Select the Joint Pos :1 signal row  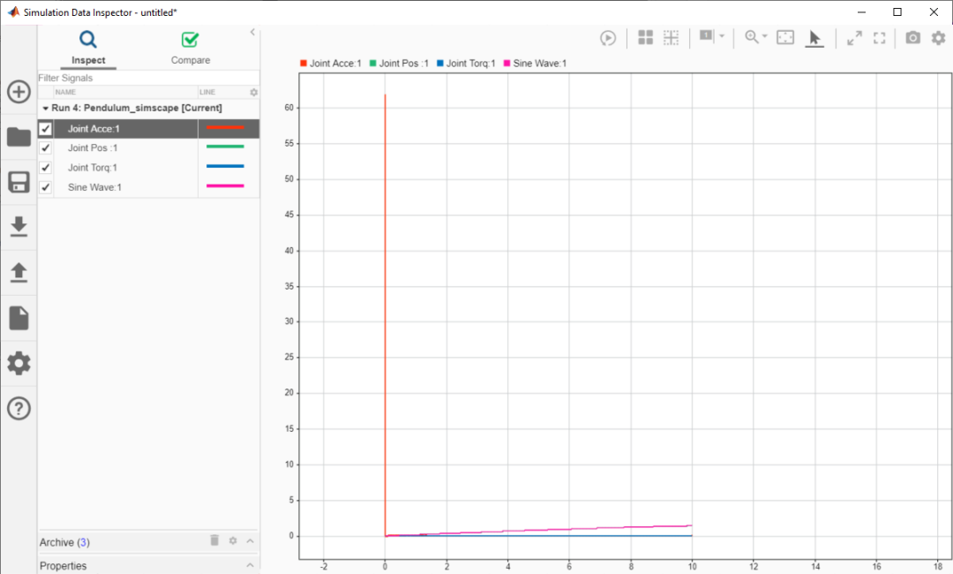coord(148,147)
